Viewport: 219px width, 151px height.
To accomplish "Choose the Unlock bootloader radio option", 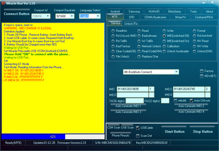I will tap(164, 51).
